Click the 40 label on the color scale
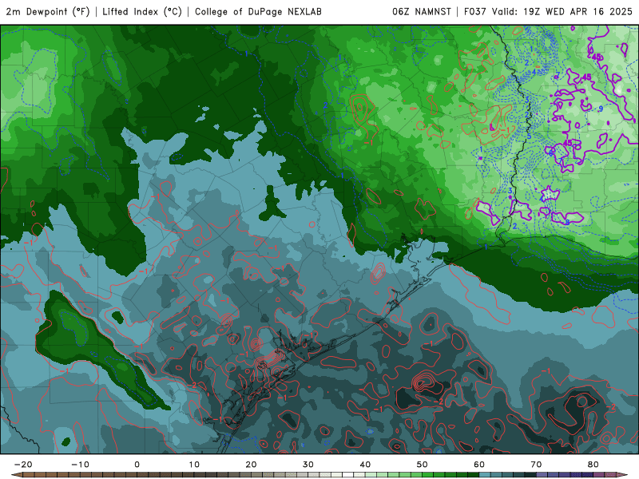Image resolution: width=639 pixels, height=479 pixels. tap(365, 465)
